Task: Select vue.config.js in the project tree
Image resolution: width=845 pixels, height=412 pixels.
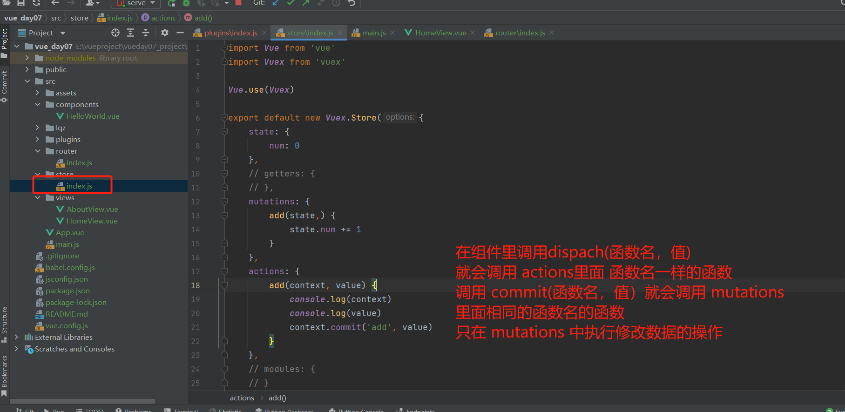Action: (x=67, y=325)
